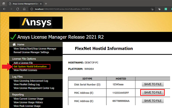Close the Ansys License Management Center tab

41,4
